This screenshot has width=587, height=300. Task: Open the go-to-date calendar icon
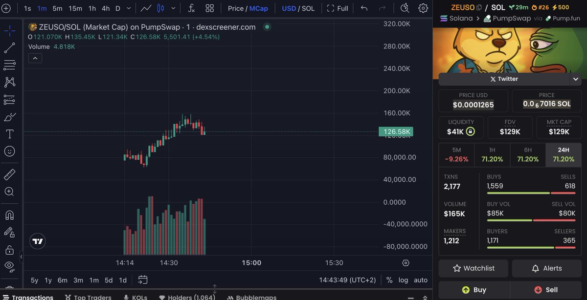pos(142,280)
